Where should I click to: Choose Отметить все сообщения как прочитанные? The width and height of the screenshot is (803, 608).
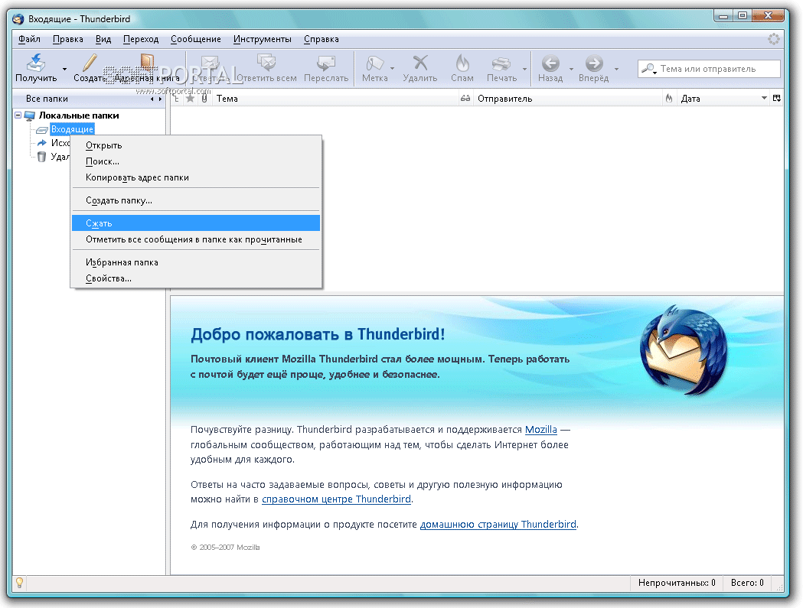tap(196, 239)
